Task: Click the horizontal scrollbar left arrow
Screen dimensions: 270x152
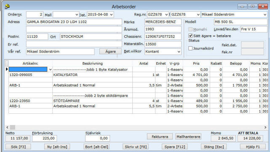Action: 8,127
